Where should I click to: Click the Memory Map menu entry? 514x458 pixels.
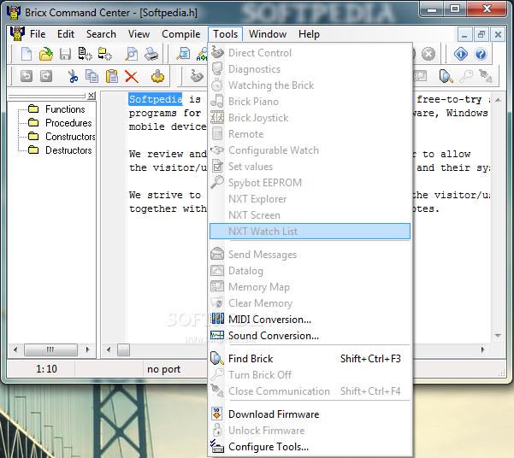(310, 287)
